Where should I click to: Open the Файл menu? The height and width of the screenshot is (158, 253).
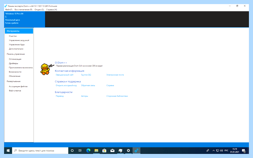pyautogui.click(x=9, y=9)
